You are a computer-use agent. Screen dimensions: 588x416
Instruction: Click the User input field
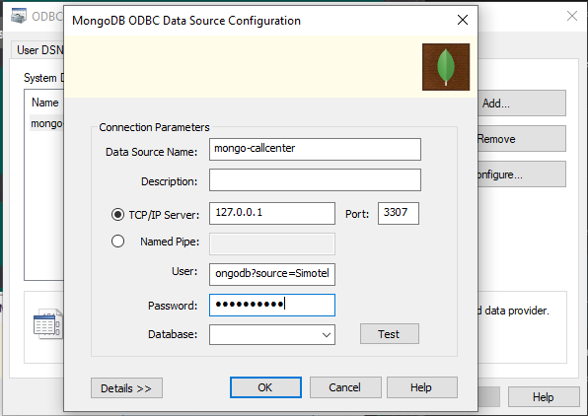(x=272, y=274)
